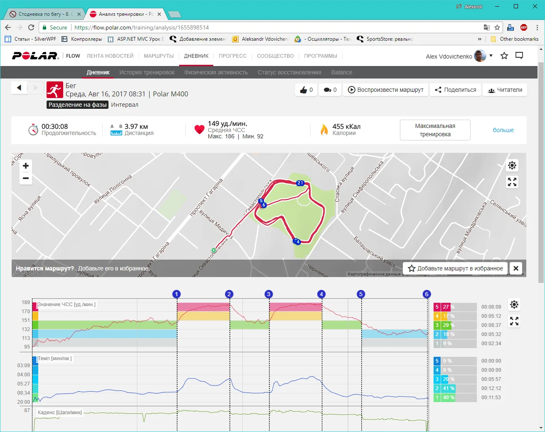Click the favorites star icon in header
The width and height of the screenshot is (545, 432).
pos(504,56)
